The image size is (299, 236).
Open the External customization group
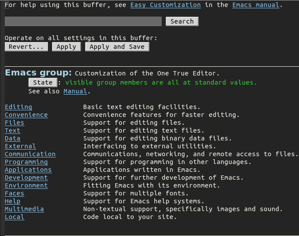(x=20, y=146)
